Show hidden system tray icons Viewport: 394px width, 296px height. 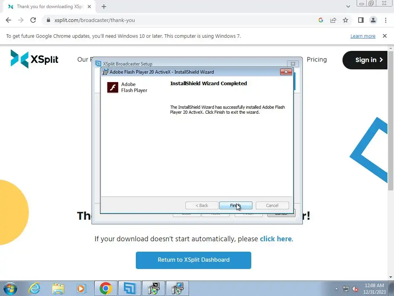coord(336,289)
